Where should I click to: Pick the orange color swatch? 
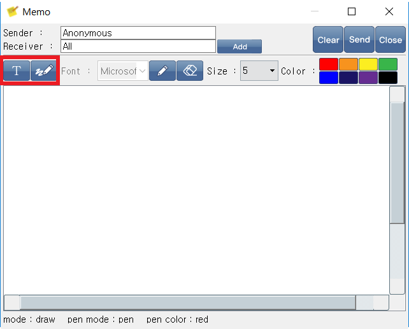coord(348,64)
